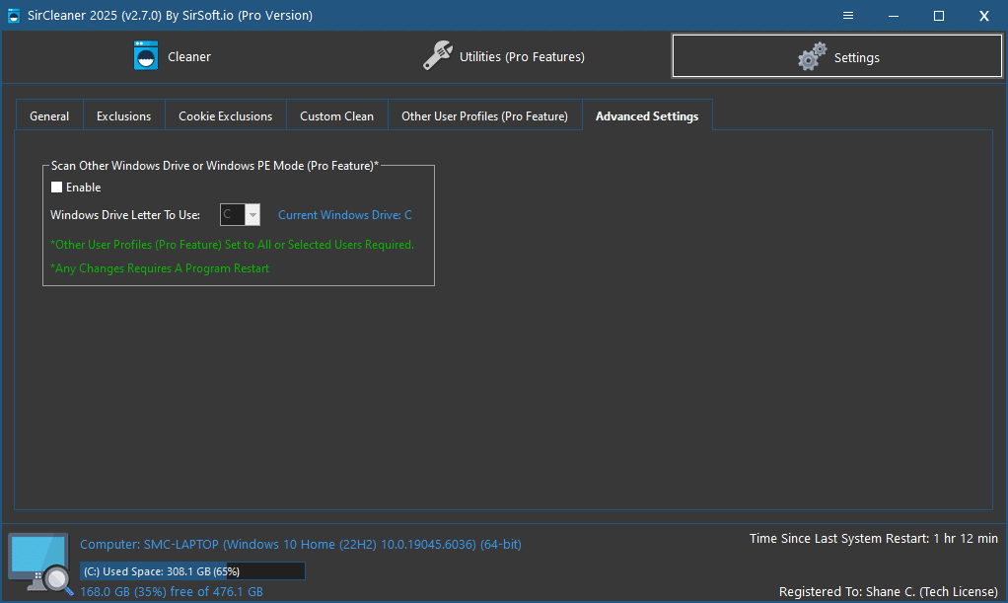Open Other User Profiles (Pro Feature) tab

484,115
